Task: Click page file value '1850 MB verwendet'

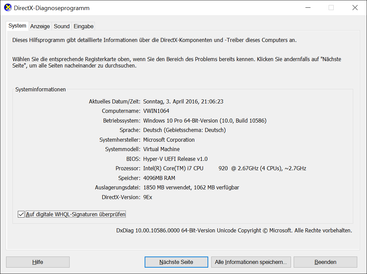Action: [191, 188]
